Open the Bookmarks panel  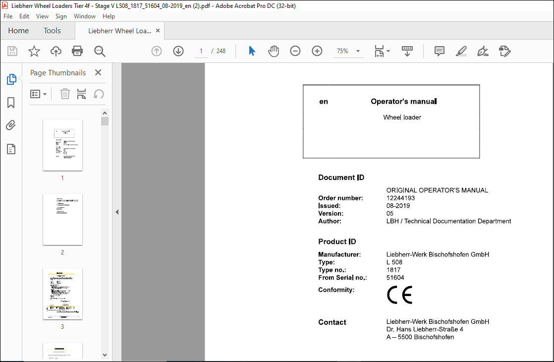[x=11, y=103]
